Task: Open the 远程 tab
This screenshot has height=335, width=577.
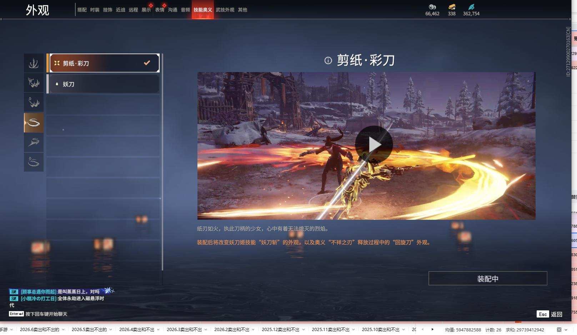Action: click(x=133, y=10)
